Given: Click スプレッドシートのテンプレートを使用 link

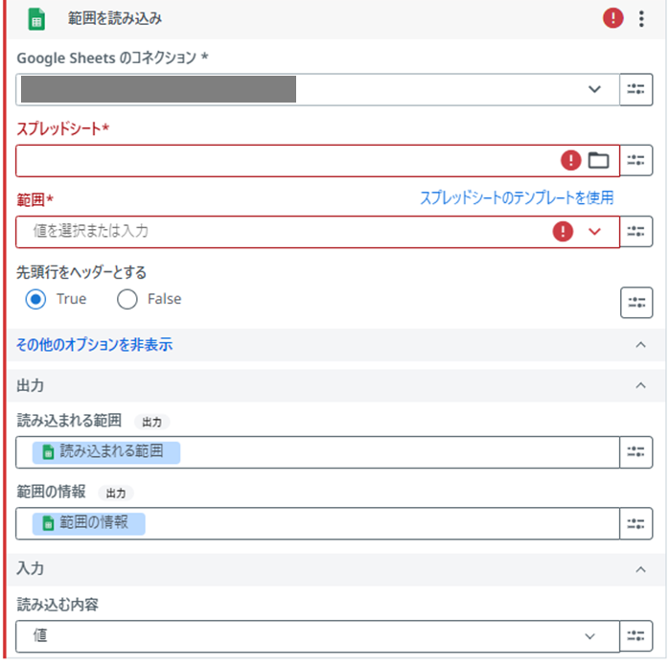Looking at the screenshot, I should tap(517, 197).
